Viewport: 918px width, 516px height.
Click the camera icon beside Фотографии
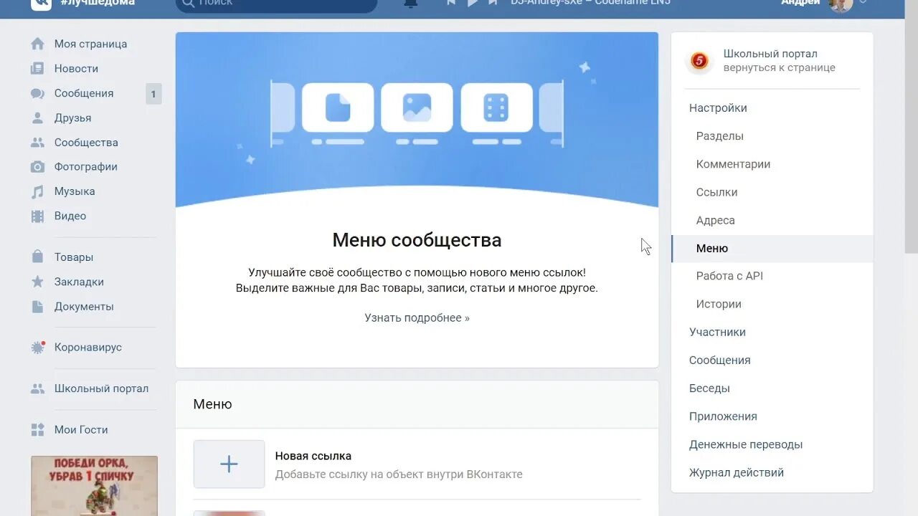pyautogui.click(x=37, y=167)
